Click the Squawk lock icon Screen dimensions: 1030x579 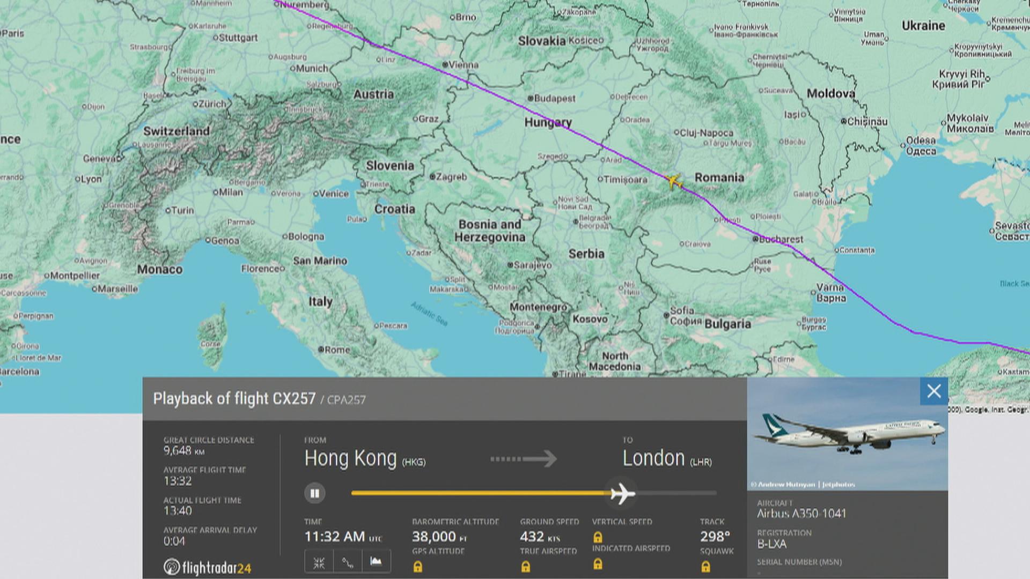click(705, 566)
